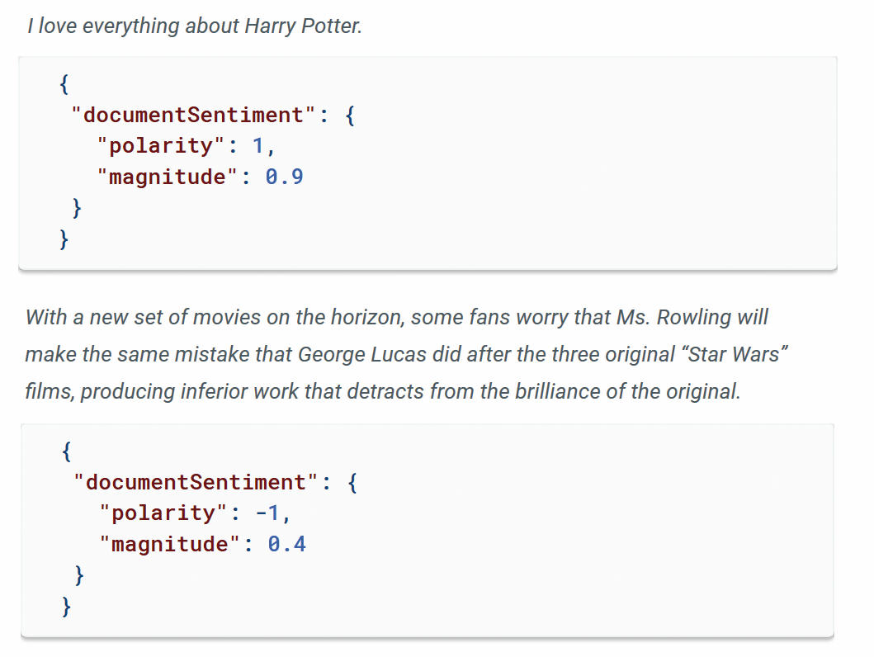This screenshot has height=657, width=874.
Task: Click the name "George Lucas" in the paragraph
Action: 361,354
